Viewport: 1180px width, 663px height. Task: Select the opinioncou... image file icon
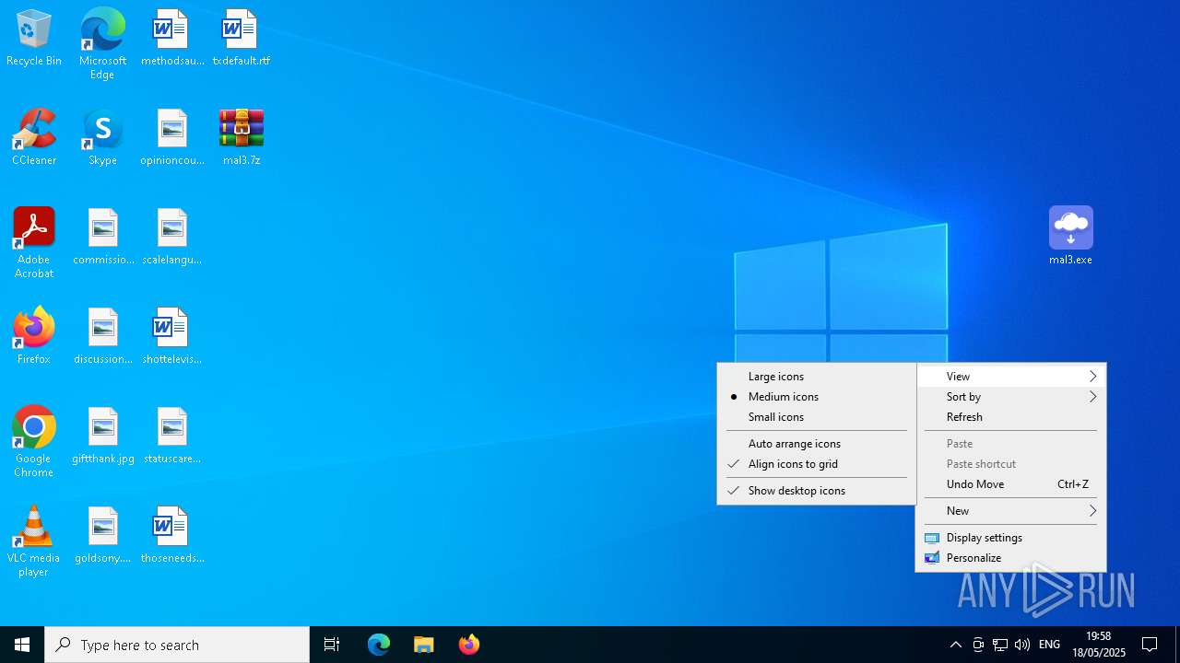point(171,138)
